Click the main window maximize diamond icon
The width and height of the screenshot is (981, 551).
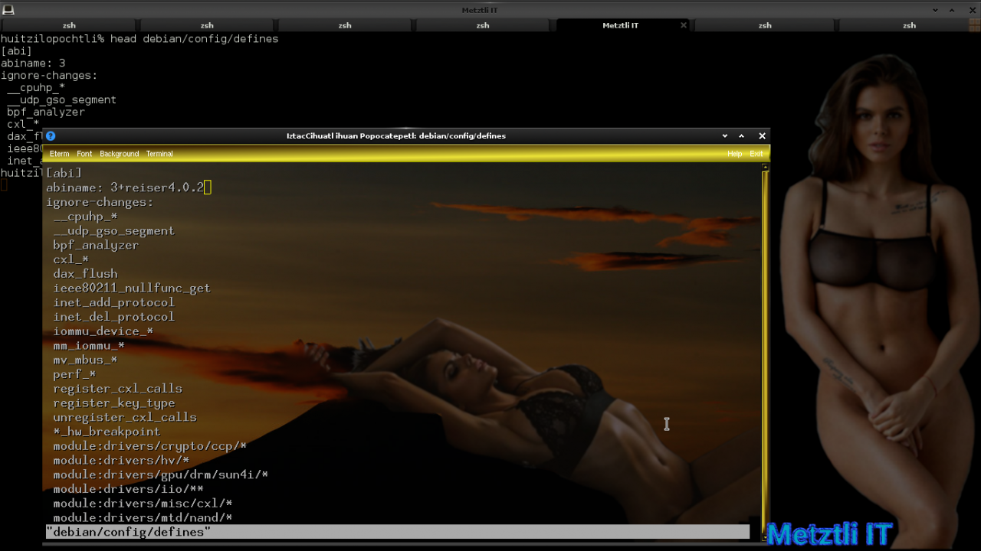(953, 10)
